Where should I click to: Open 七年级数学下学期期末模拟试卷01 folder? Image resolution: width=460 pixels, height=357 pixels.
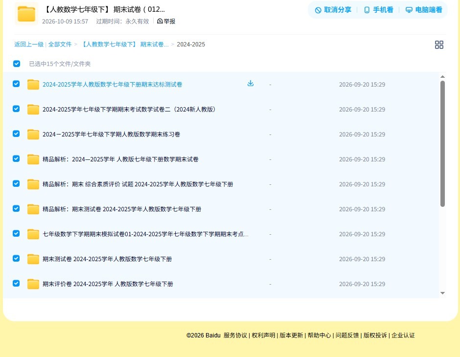click(145, 234)
